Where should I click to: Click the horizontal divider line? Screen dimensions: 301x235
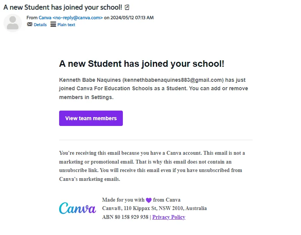(x=156, y=140)
